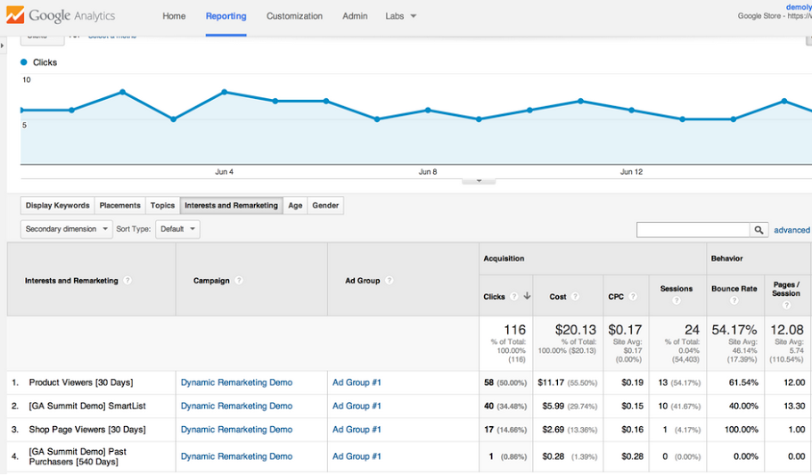Screen dimensions: 812x476
Task: Open the advanced filter link
Action: (x=791, y=230)
